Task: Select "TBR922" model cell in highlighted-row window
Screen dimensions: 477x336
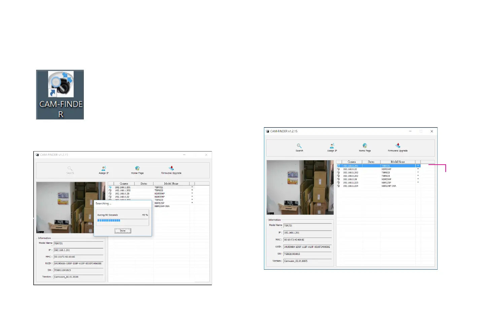Action: click(x=386, y=173)
